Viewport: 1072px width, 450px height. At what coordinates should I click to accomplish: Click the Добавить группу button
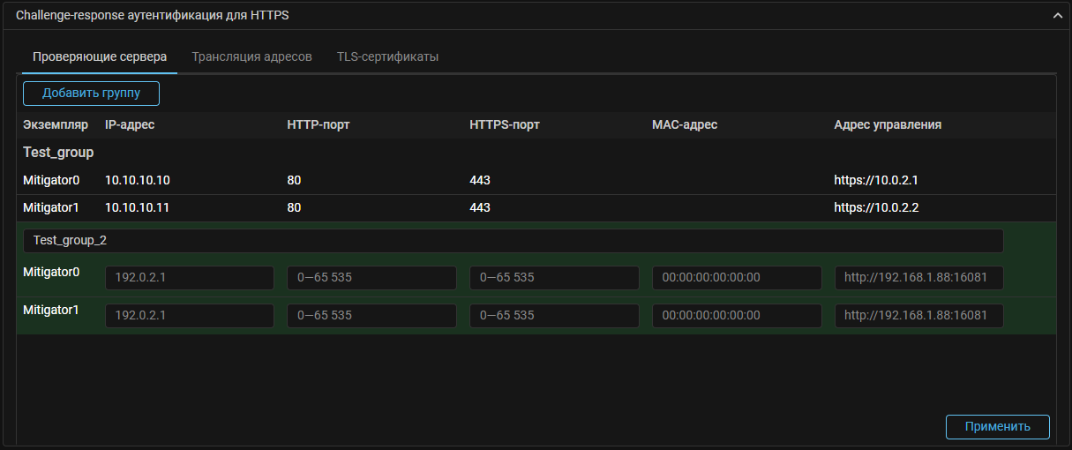tap(91, 94)
